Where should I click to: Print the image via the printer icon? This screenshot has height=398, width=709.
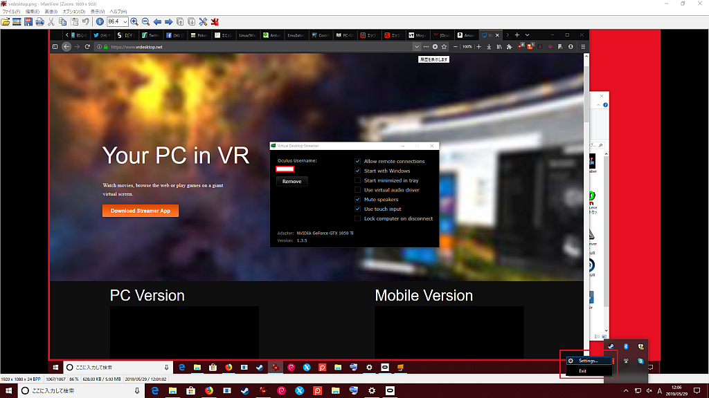click(39, 21)
